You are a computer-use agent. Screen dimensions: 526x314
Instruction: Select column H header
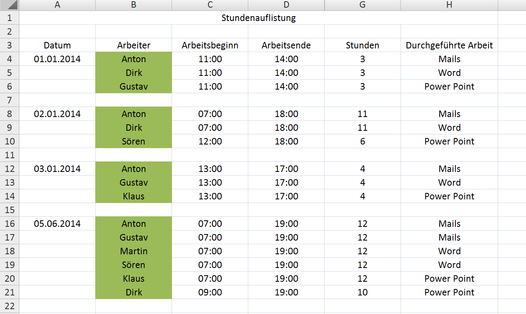[449, 5]
